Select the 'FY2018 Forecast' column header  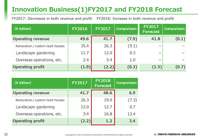(103, 83)
